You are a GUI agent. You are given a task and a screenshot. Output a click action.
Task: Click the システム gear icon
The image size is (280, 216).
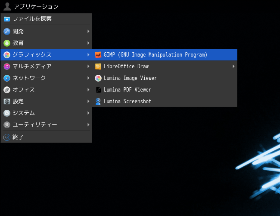pyautogui.click(x=7, y=113)
